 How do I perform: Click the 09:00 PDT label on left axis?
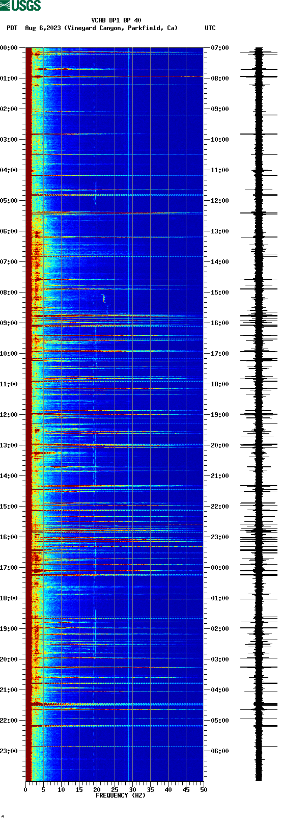(9, 323)
